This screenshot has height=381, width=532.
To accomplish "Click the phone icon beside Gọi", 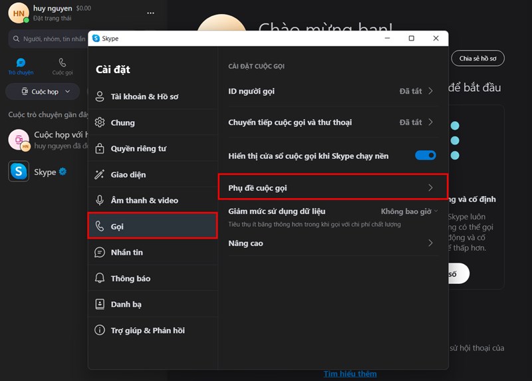I will [100, 226].
